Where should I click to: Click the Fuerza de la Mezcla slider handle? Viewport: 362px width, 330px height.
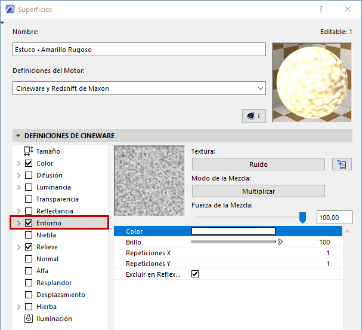[x=302, y=218]
